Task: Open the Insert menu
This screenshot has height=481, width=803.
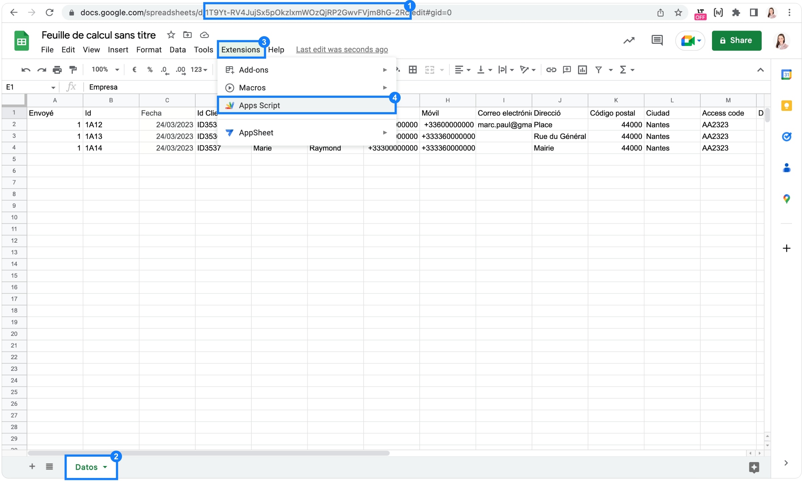Action: (118, 50)
